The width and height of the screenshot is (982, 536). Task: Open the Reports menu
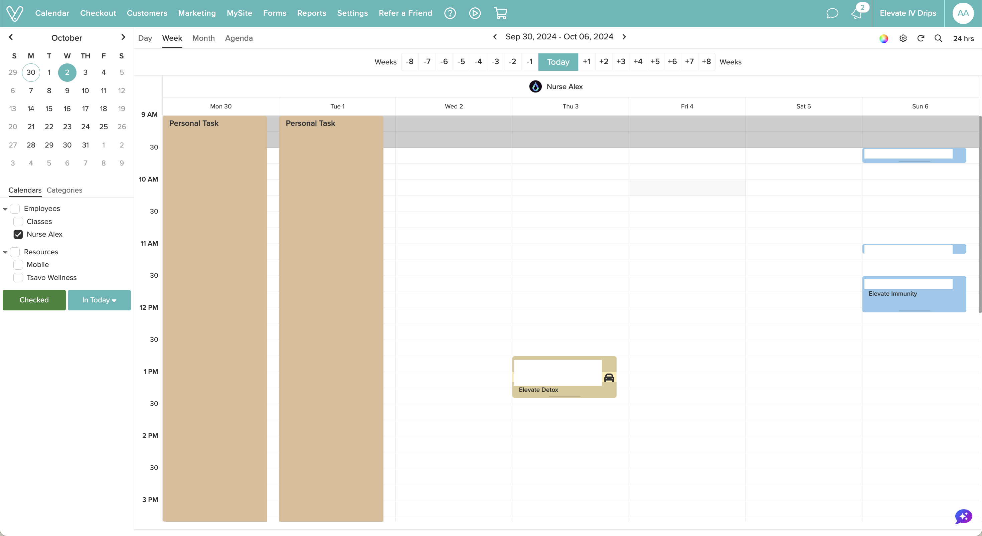(311, 13)
